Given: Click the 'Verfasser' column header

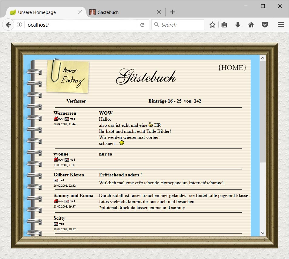Looking at the screenshot, I should pyautogui.click(x=76, y=101).
